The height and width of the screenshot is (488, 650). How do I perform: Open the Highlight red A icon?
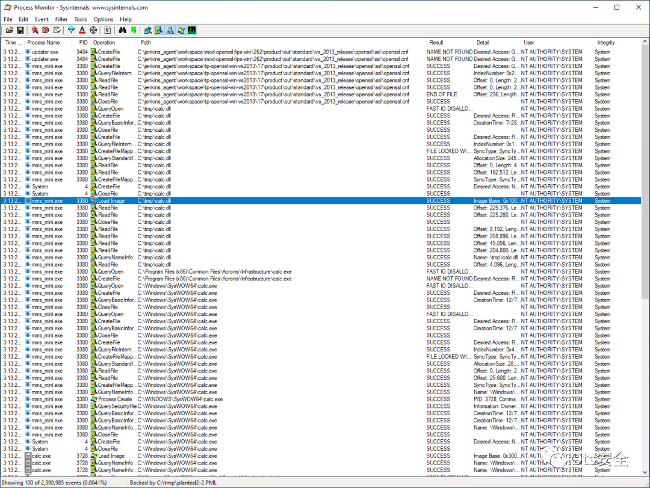(82, 30)
